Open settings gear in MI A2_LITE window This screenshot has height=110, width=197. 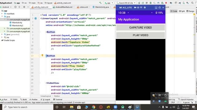point(145,7)
